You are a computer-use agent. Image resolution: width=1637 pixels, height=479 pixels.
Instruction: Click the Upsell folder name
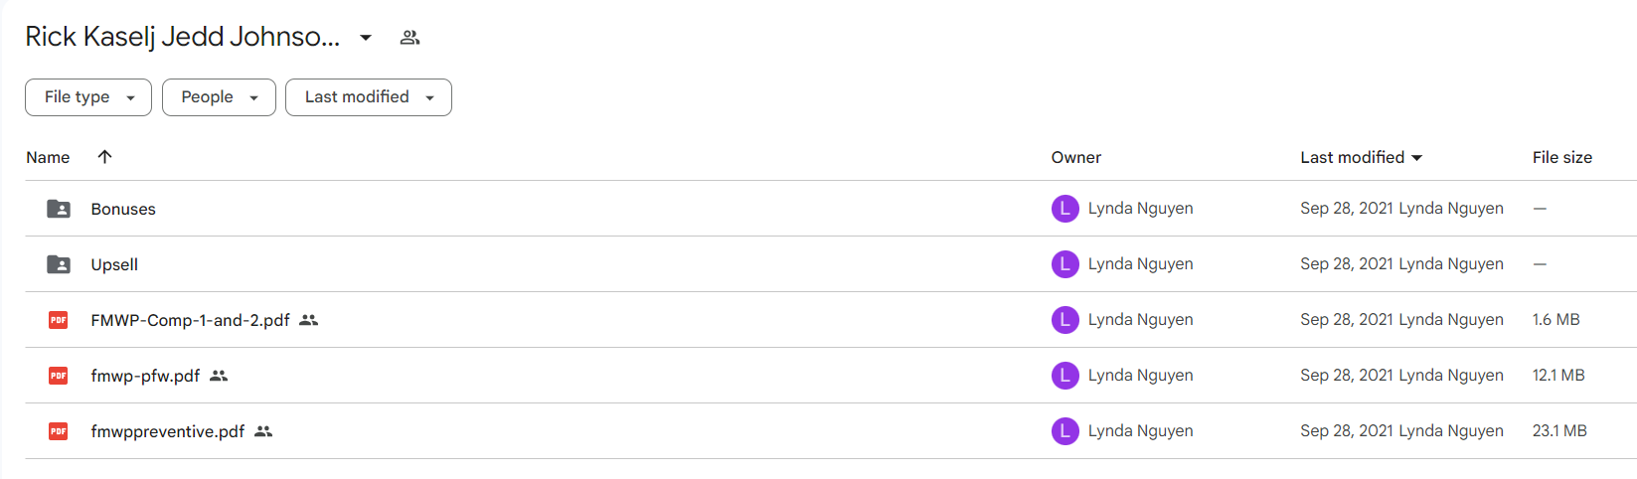(114, 264)
